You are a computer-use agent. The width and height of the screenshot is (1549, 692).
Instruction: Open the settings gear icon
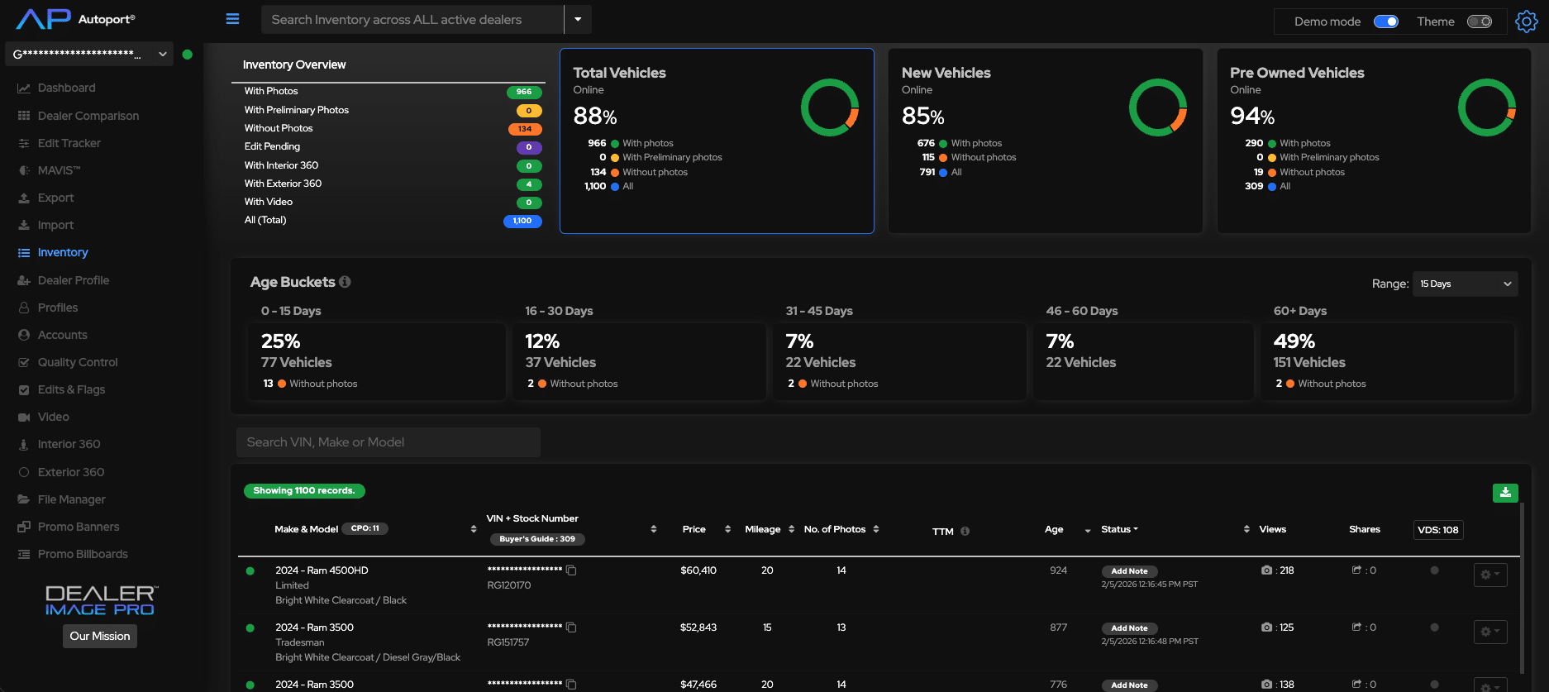click(x=1526, y=21)
